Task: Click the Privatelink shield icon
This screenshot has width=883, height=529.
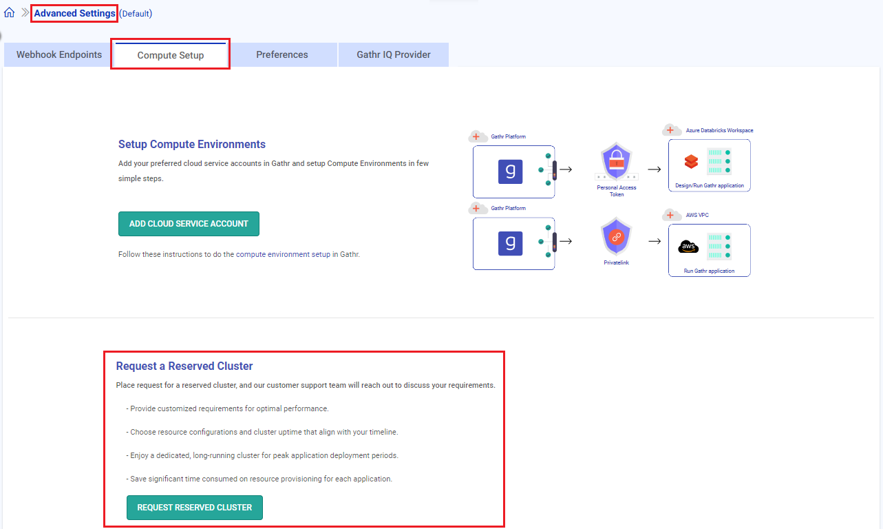Action: coord(616,236)
